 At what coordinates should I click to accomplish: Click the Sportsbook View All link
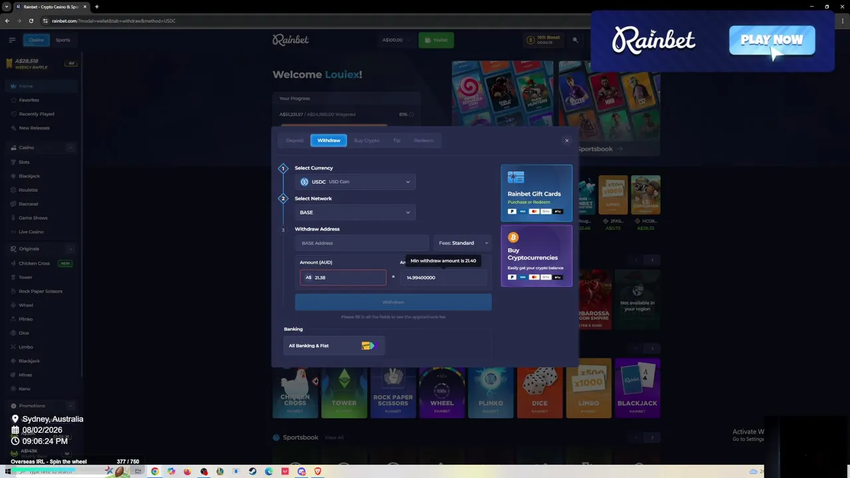point(334,438)
